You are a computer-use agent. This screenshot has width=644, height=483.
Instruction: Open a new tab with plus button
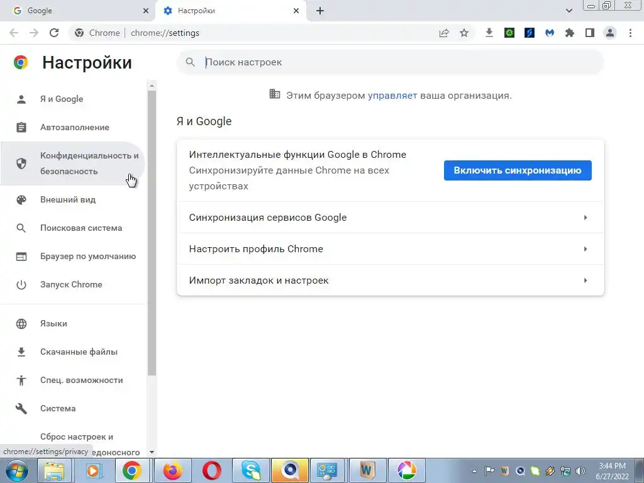click(320, 11)
